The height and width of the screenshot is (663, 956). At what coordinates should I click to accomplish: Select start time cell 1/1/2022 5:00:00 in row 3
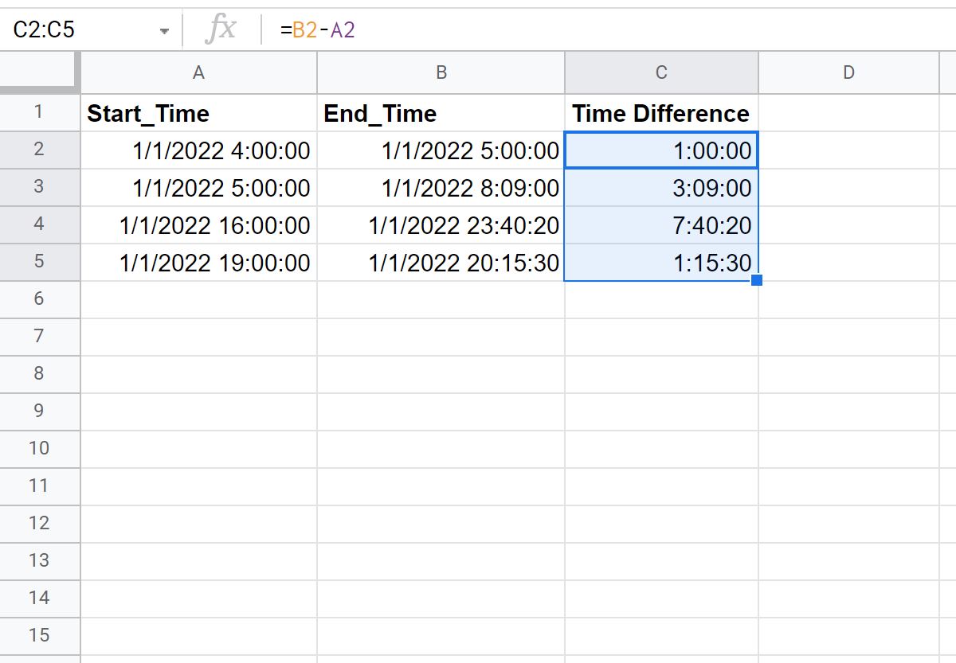click(198, 187)
